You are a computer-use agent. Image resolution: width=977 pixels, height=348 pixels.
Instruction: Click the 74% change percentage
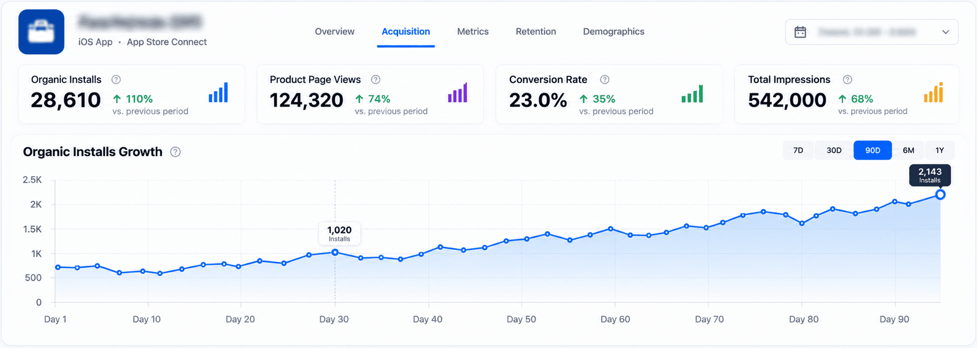point(379,99)
